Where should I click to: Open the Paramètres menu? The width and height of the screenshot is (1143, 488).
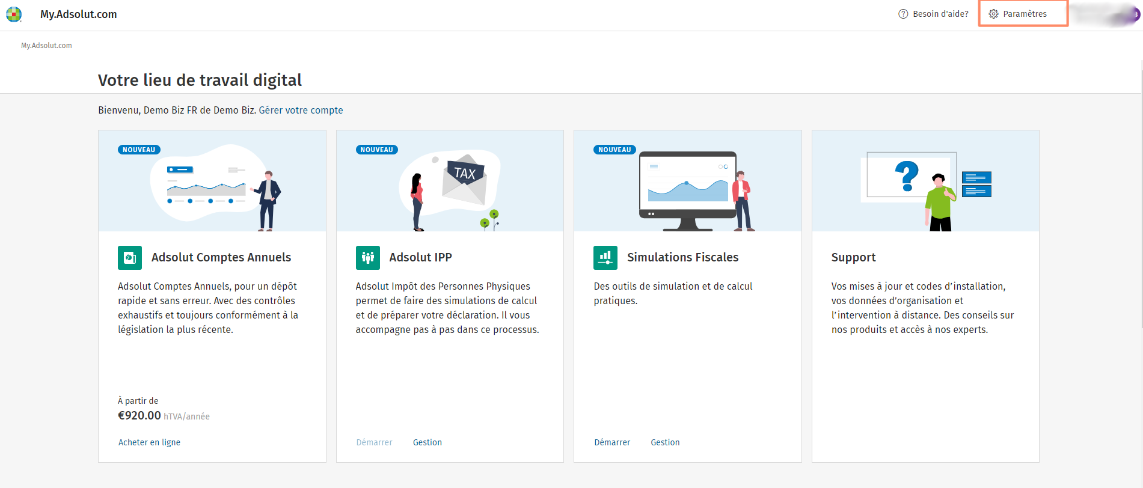point(1023,14)
